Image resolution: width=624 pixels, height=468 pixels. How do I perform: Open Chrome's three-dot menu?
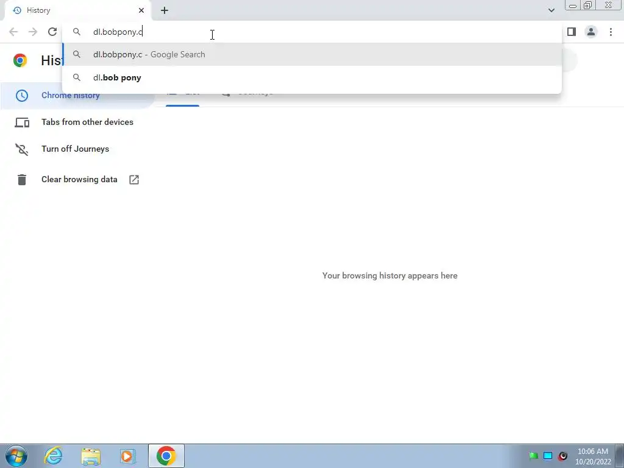611,32
